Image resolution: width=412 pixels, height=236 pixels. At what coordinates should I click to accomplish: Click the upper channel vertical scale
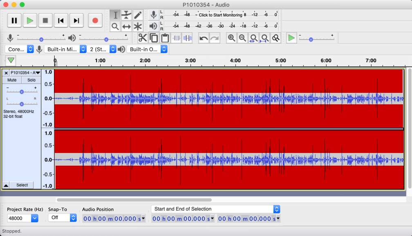pyautogui.click(x=48, y=98)
